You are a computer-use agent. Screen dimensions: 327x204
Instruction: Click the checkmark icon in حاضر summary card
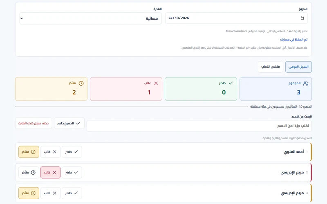[x=231, y=83]
